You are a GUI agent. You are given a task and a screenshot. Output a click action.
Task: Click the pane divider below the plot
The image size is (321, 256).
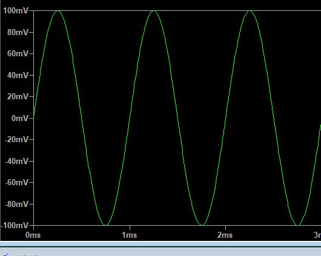point(160,244)
